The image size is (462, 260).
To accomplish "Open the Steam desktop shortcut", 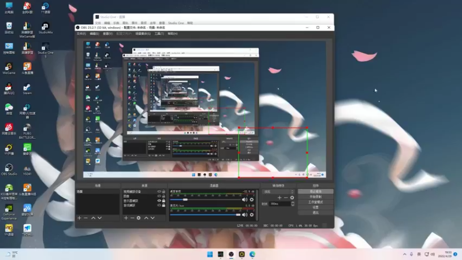I will [x=27, y=89].
